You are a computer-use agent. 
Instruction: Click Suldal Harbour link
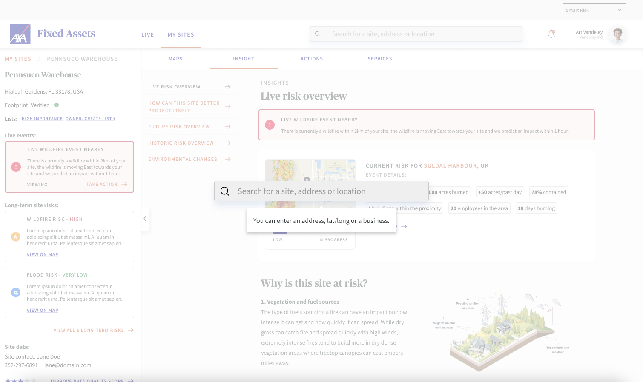point(451,166)
